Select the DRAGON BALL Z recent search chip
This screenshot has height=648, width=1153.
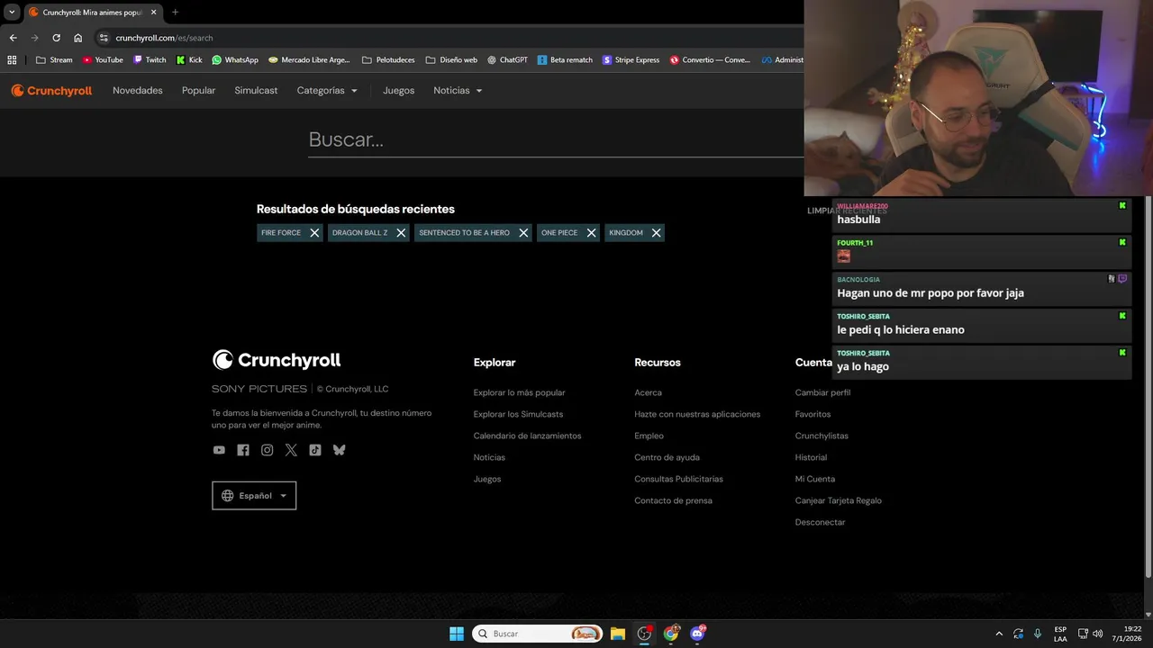click(359, 232)
